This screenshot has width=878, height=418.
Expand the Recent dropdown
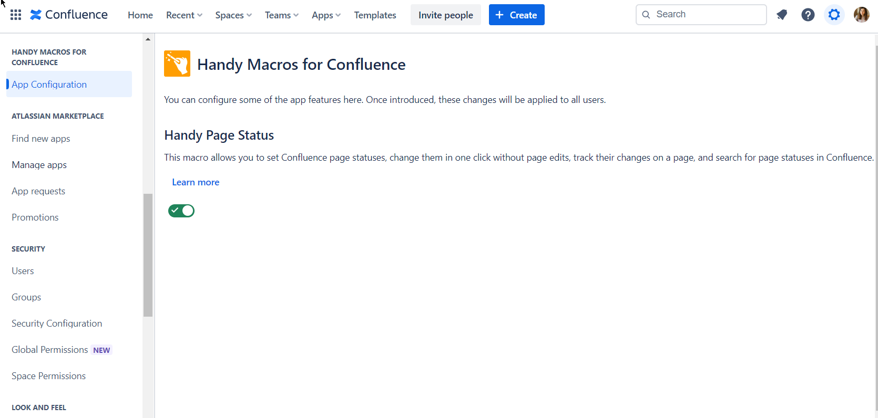pos(184,15)
